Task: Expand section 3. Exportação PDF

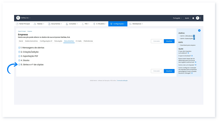Action: point(19,56)
